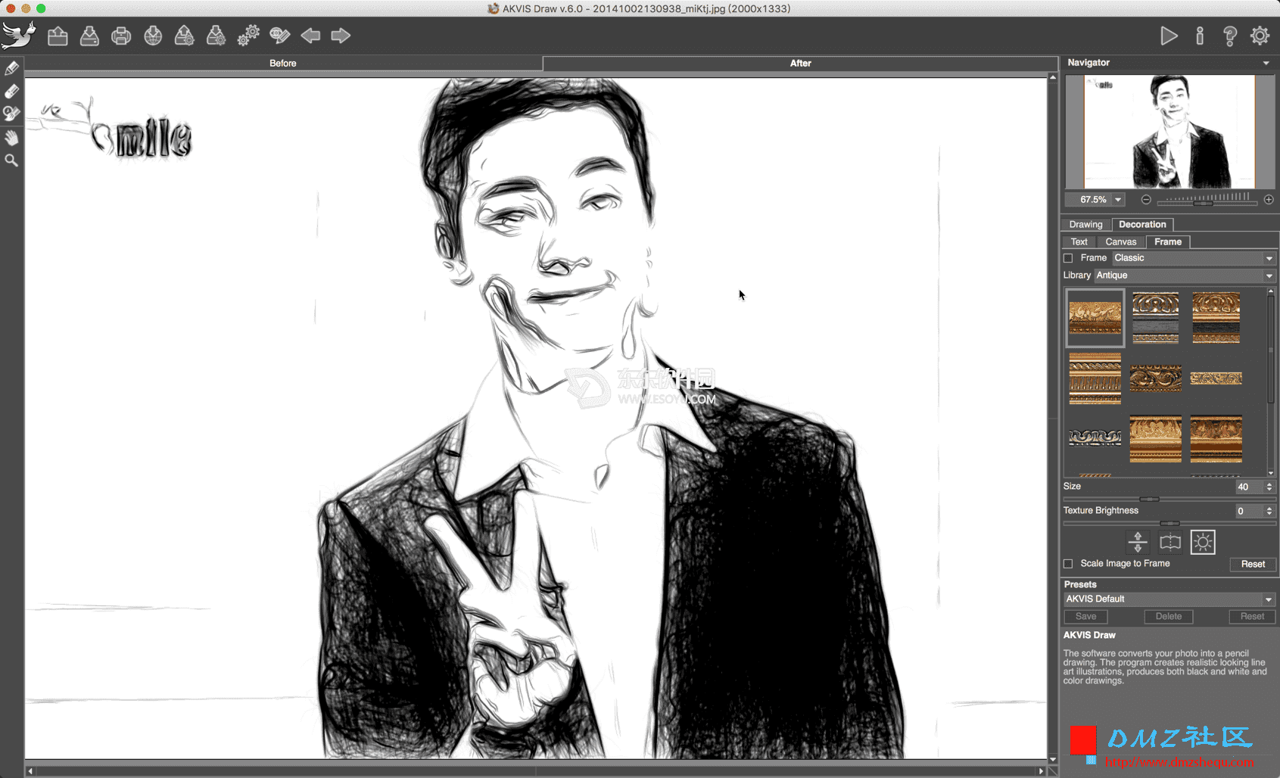
Task: Open the Canvas sub-tab
Action: click(x=1120, y=242)
